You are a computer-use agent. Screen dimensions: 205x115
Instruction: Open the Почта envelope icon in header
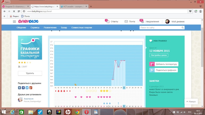click(126, 22)
